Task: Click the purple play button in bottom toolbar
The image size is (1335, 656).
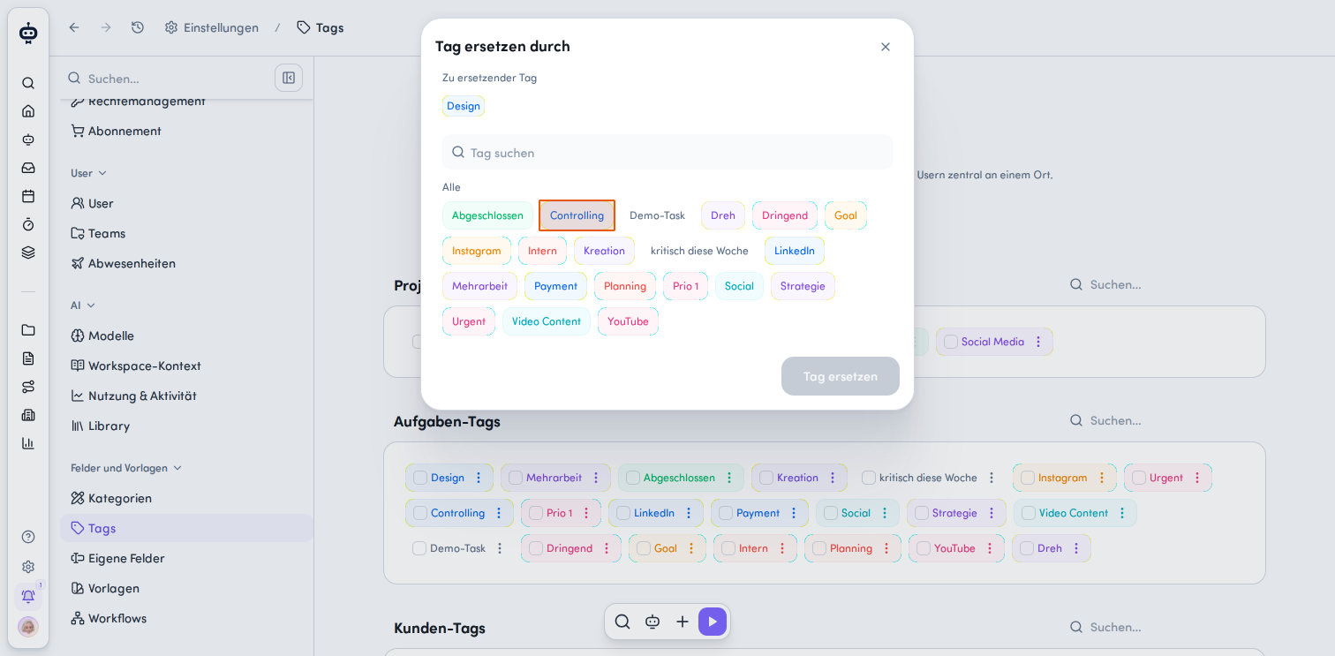Action: [713, 622]
